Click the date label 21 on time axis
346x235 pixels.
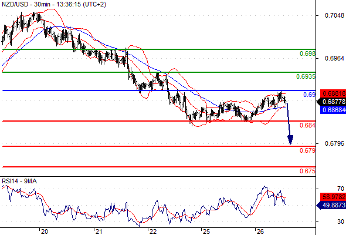coord(99,231)
